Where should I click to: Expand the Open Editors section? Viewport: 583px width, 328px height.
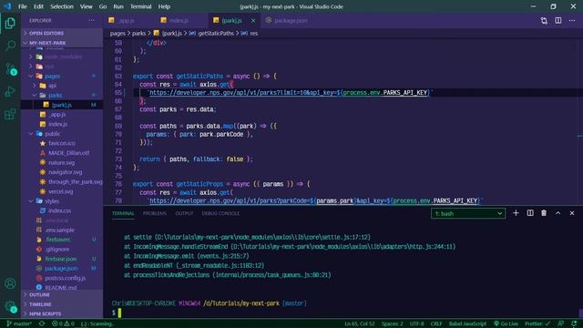tap(62, 33)
